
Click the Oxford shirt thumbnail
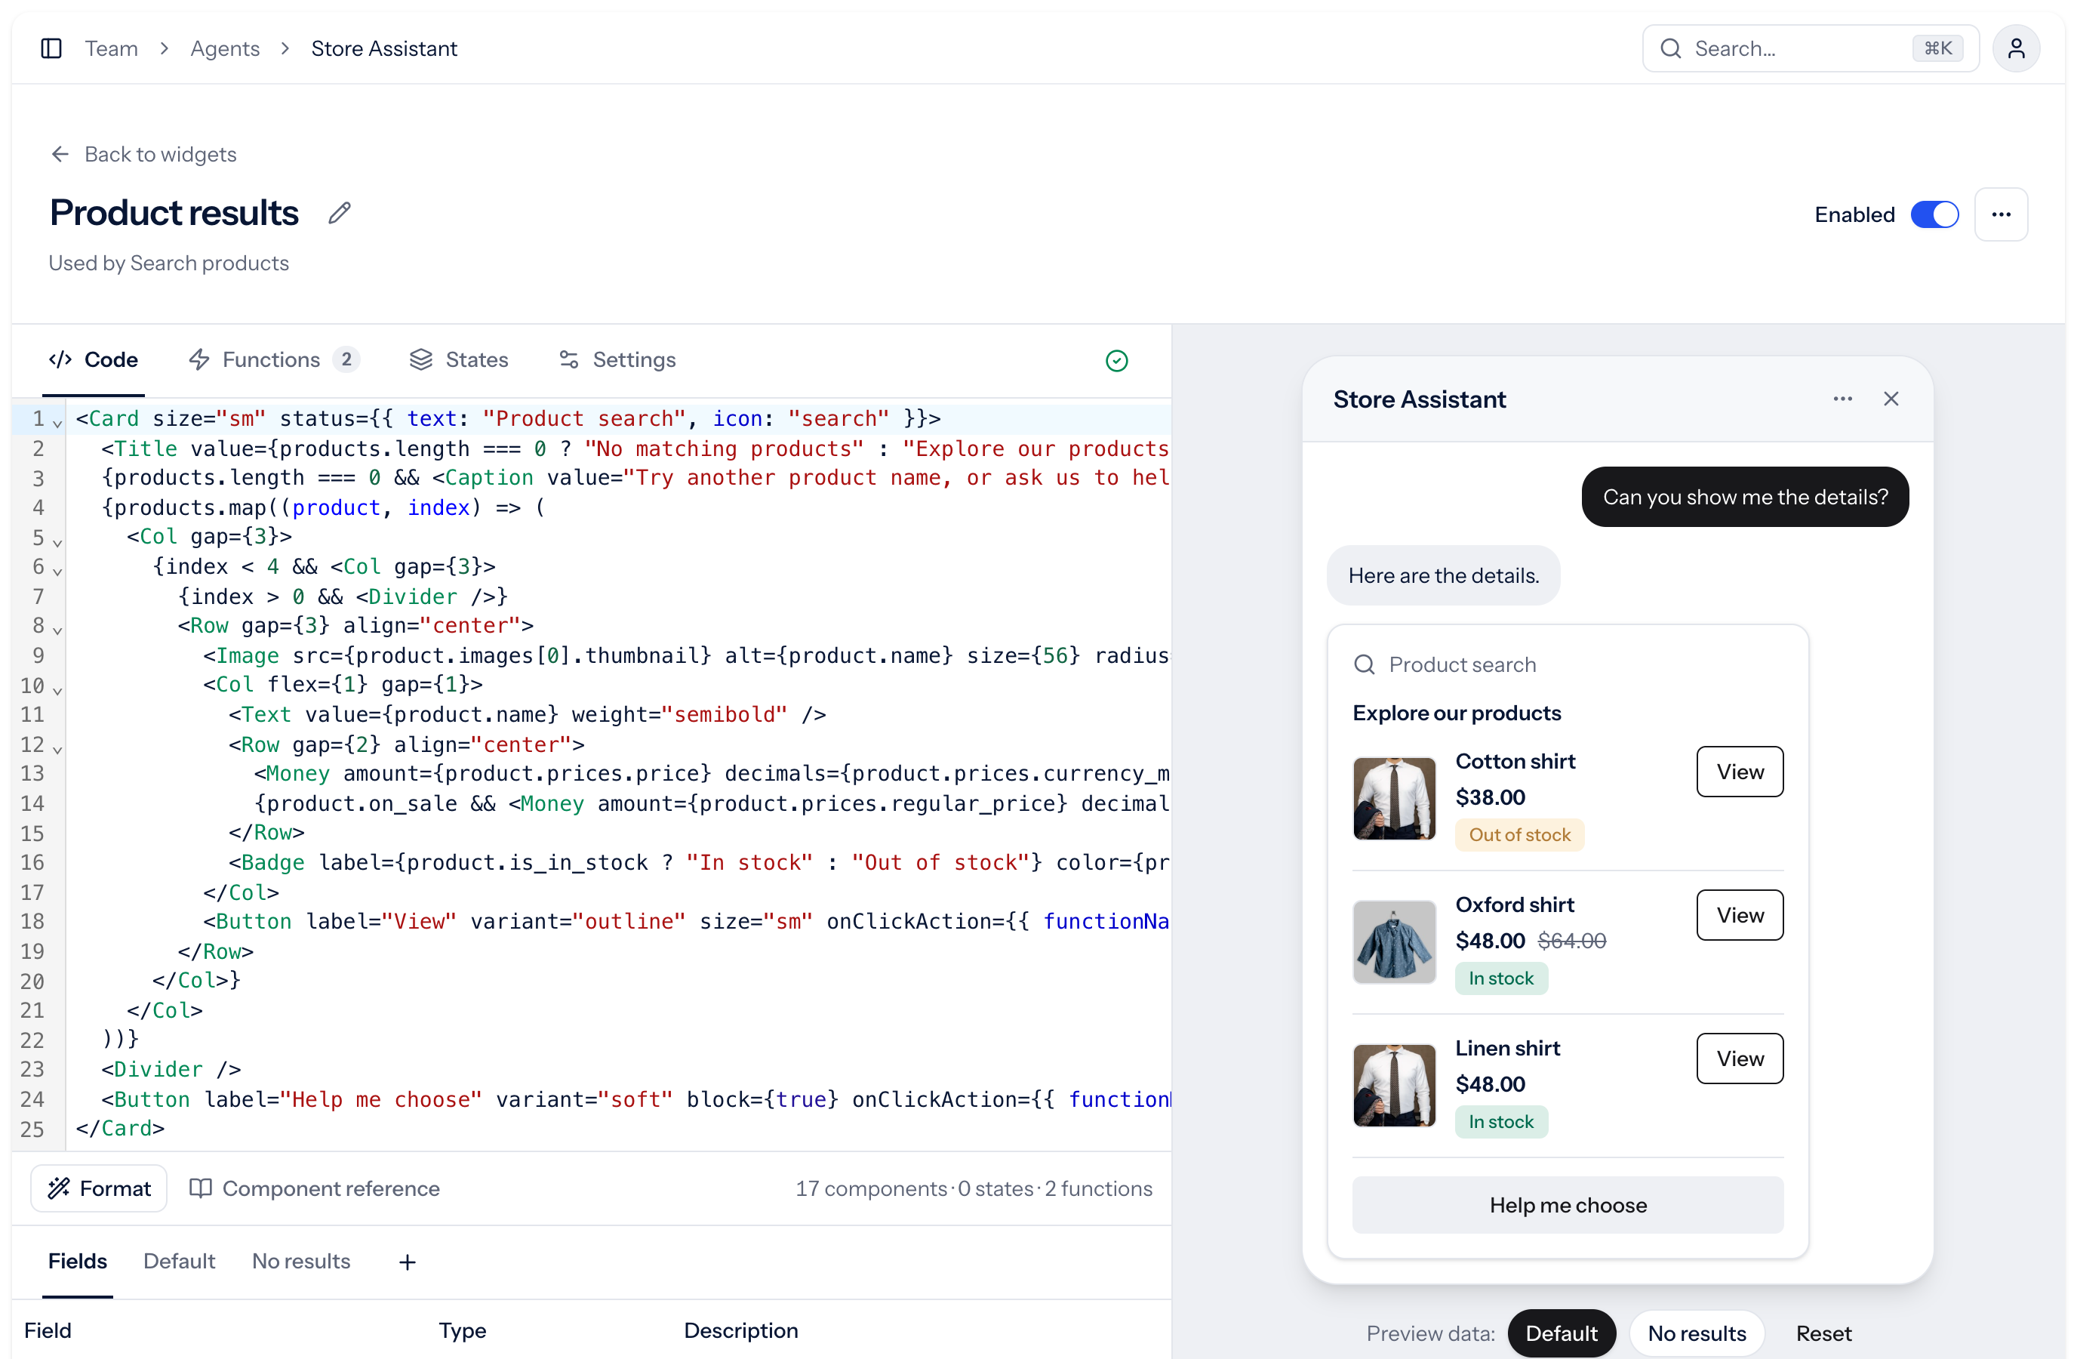pos(1394,941)
